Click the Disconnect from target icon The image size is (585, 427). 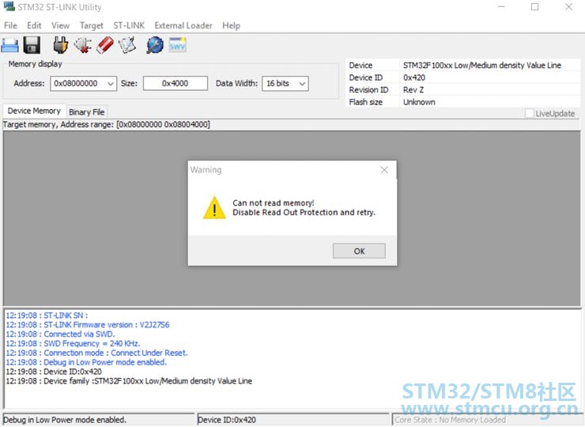click(x=83, y=46)
